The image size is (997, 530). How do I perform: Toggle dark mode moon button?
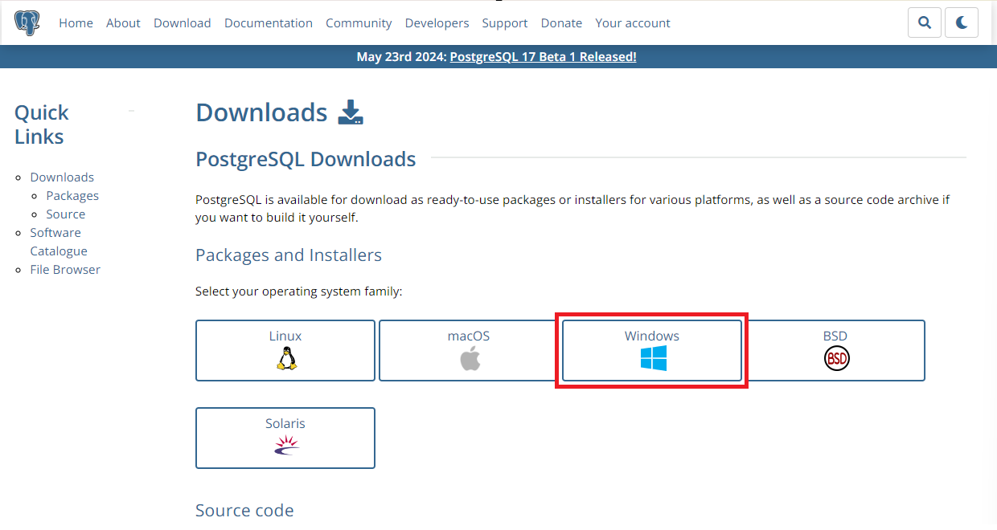(962, 22)
